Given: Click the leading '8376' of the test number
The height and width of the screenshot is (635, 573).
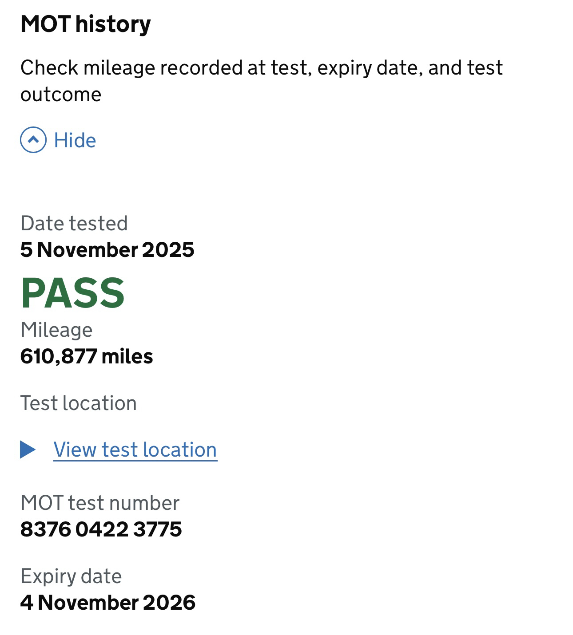Looking at the screenshot, I should 46,529.
